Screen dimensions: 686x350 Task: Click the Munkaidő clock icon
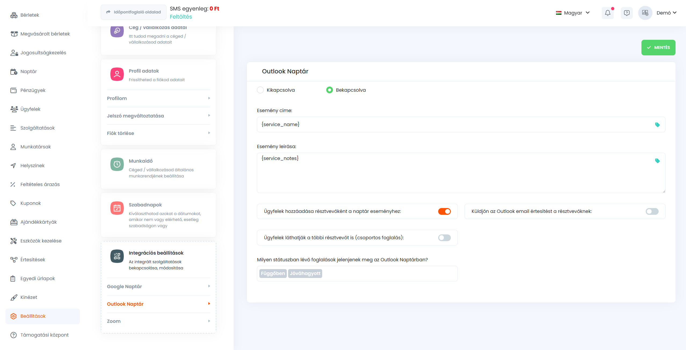coord(117,164)
